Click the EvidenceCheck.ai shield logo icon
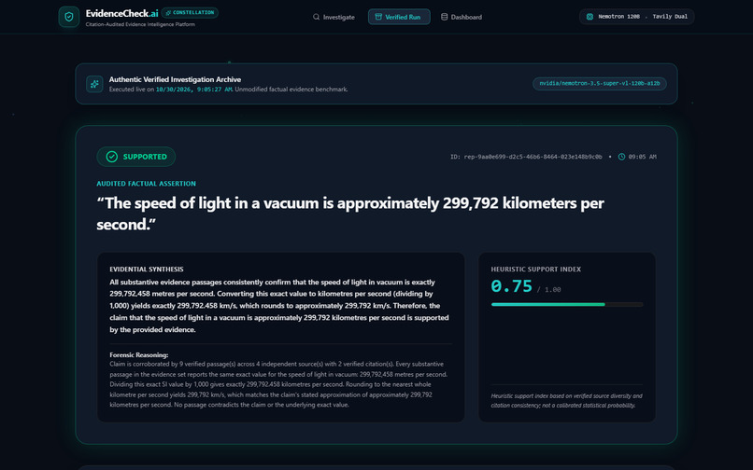 [x=69, y=17]
